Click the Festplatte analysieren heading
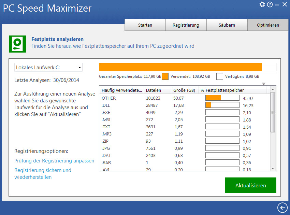 pyautogui.click(x=58, y=39)
